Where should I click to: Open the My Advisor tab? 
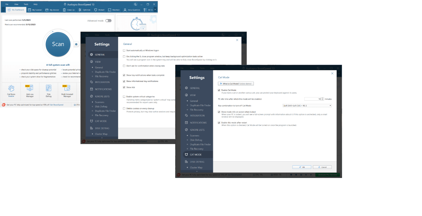[52, 10]
